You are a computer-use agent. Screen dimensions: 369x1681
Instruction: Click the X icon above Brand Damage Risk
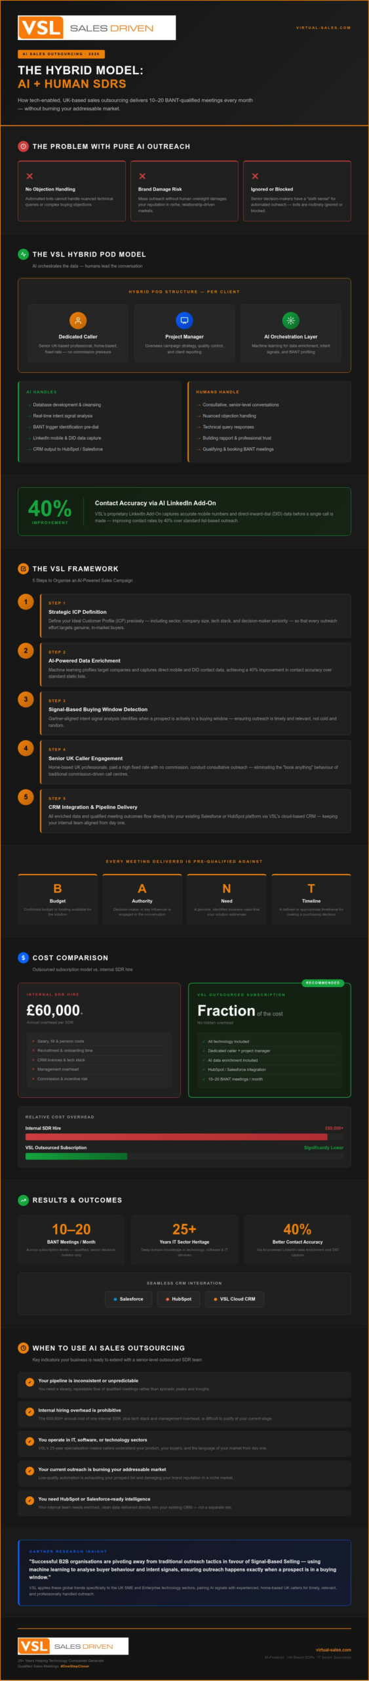(x=142, y=176)
